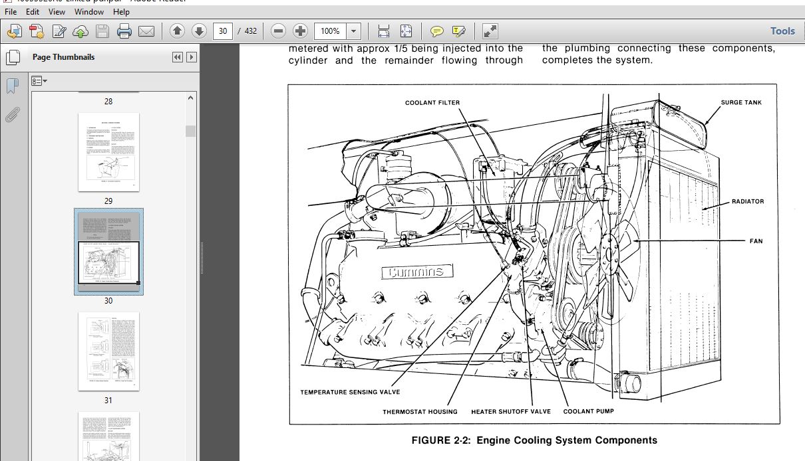805x461 pixels.
Task: Click the 'Cummins' logo on engine
Action: click(417, 272)
